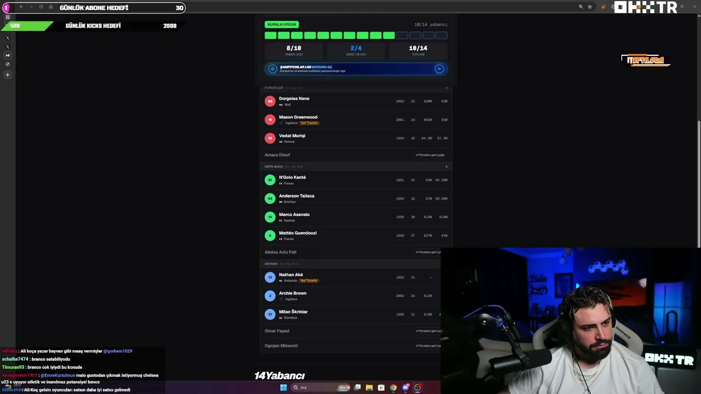
Task: Click the browser back arrow
Action: click(x=21, y=7)
